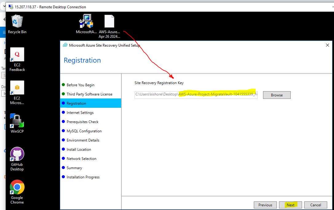The height and width of the screenshot is (210, 334).
Task: Click the Site Recovery Registration Key path field
Action: pyautogui.click(x=195, y=95)
